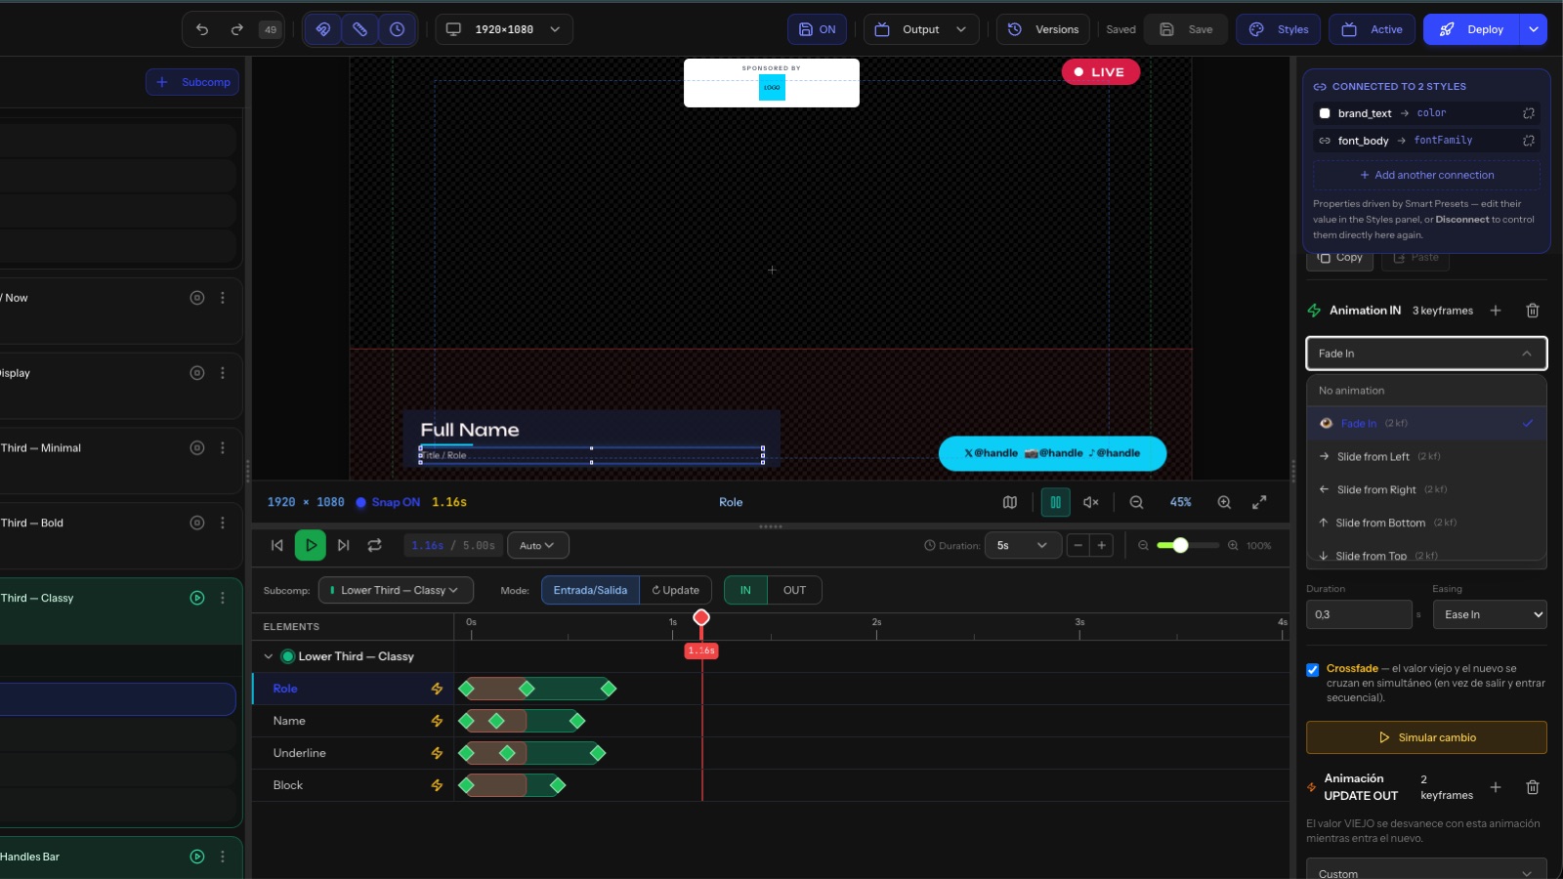Viewport: 1563px width, 879px height.
Task: Toggle the autosave ON button
Action: (818, 29)
